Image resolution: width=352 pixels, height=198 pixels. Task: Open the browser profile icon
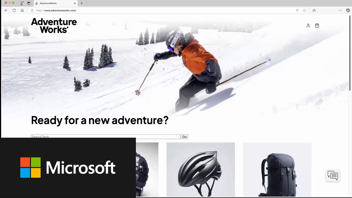[x=22, y=3]
